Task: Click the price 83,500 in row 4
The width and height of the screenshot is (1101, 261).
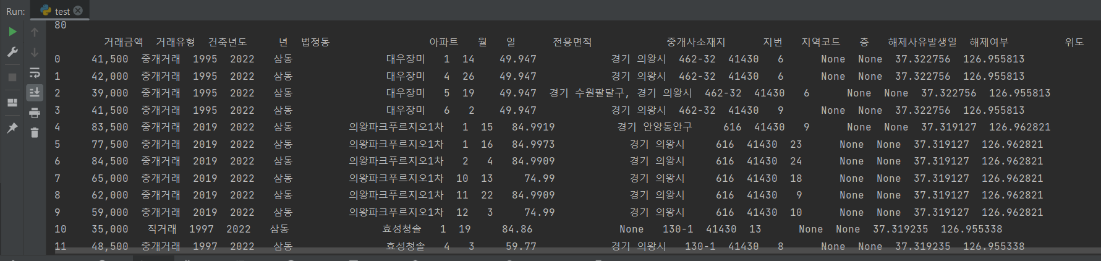Action: 110,127
